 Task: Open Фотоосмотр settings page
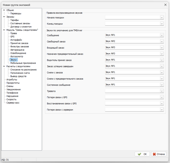click(x=17, y=56)
